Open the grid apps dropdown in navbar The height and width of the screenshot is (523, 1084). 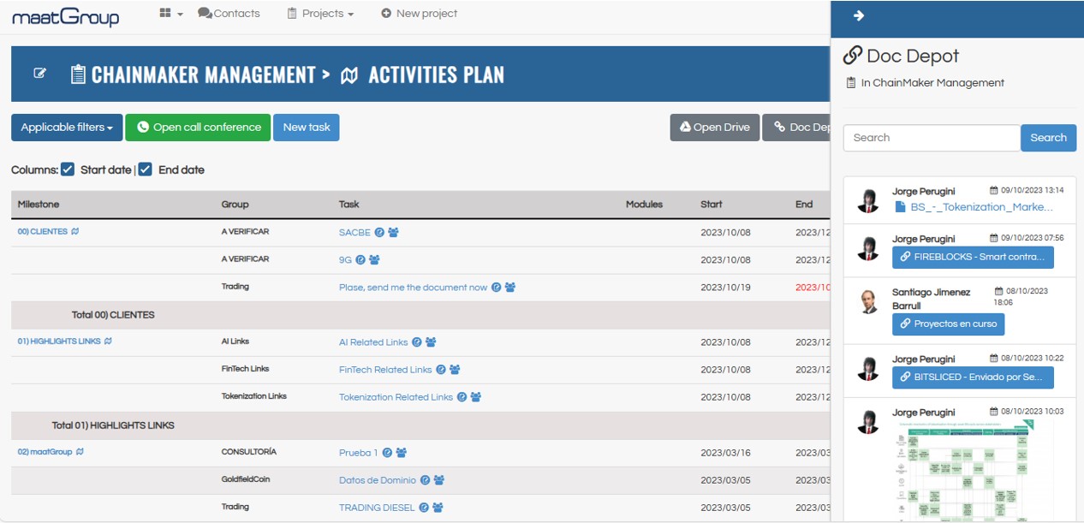click(x=171, y=14)
